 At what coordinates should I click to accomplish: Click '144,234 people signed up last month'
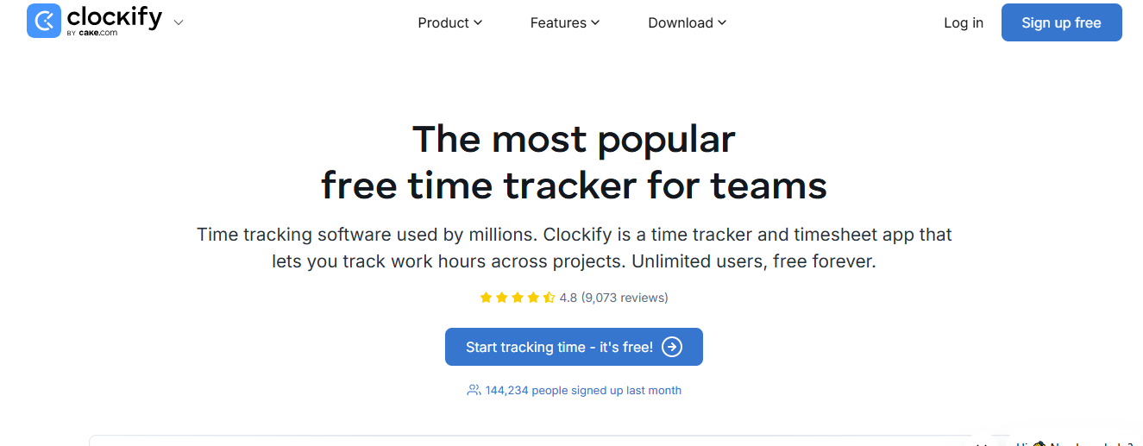pos(583,390)
